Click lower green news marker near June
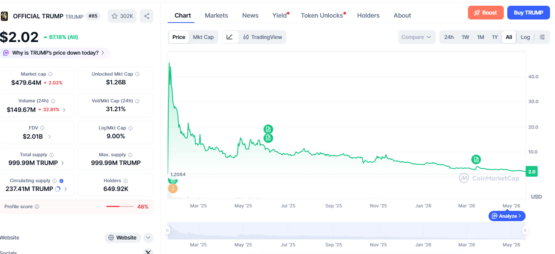The width and height of the screenshot is (555, 254). [268, 138]
